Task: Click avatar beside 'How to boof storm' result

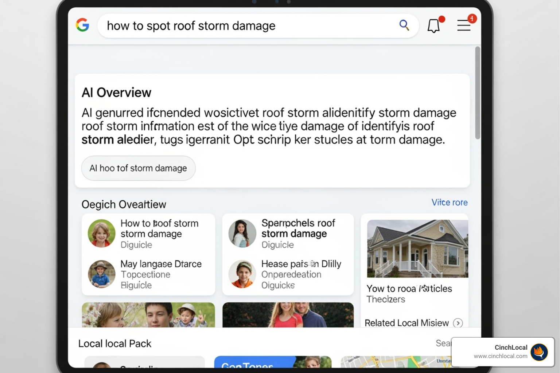Action: (102, 233)
